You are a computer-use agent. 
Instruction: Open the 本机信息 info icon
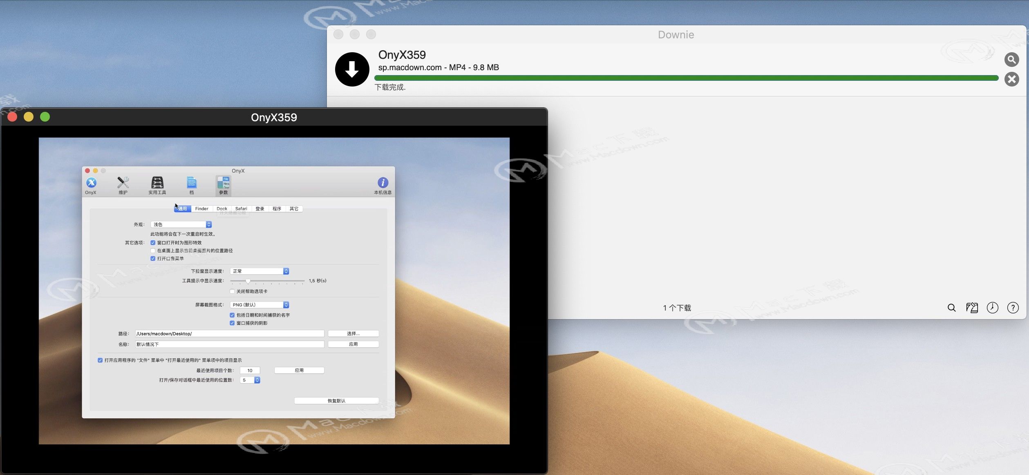(x=383, y=186)
